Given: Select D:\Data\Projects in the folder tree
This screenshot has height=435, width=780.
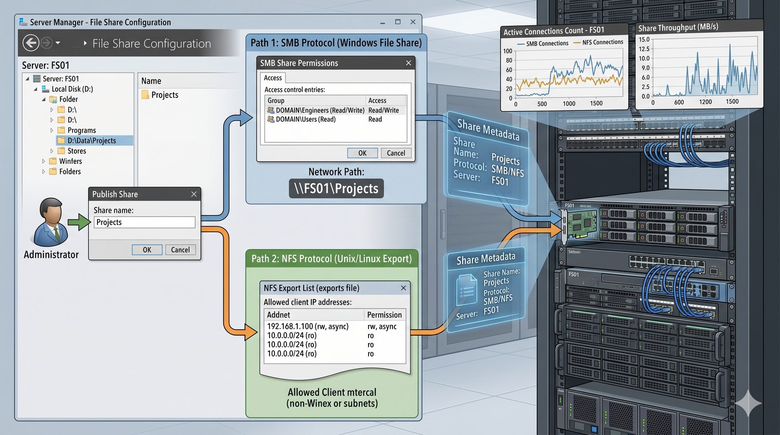Looking at the screenshot, I should (91, 141).
